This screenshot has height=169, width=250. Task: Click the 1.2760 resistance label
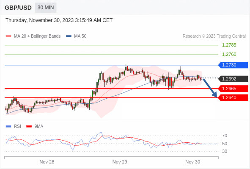click(229, 54)
